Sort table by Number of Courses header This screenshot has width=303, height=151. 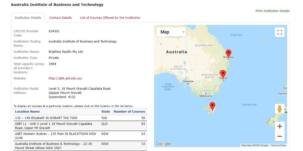[x=129, y=111]
